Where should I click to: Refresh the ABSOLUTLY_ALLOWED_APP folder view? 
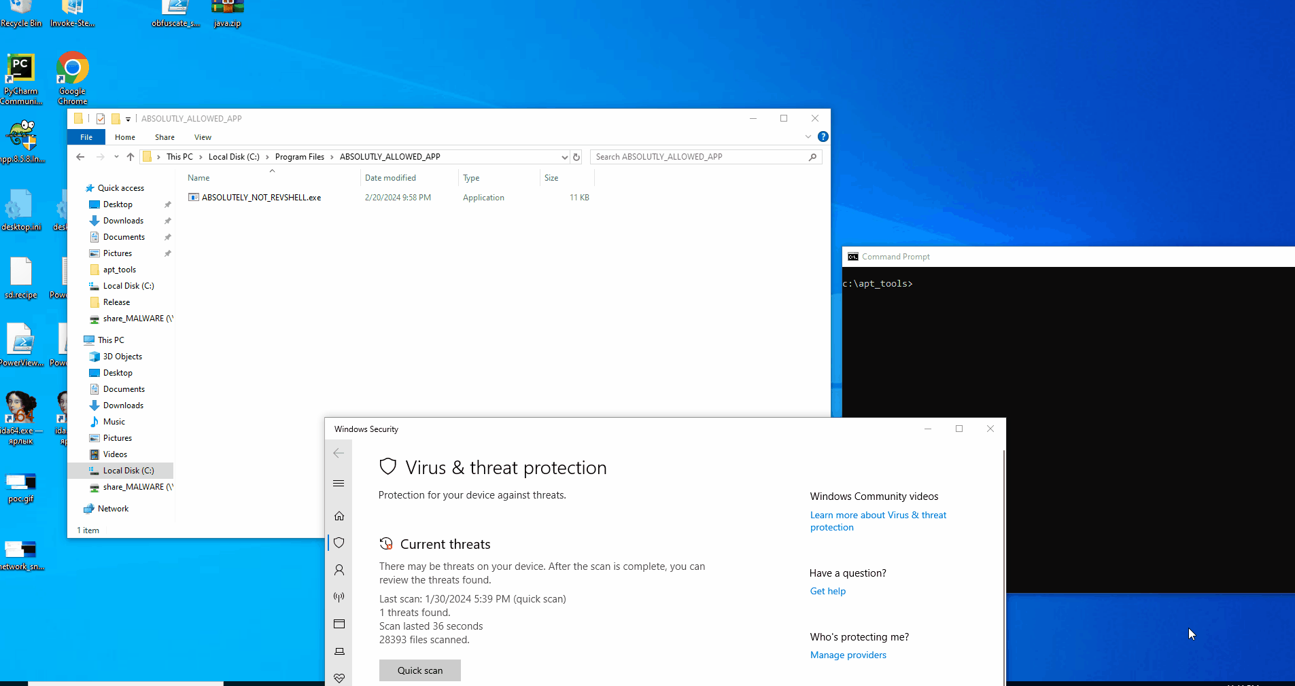tap(576, 157)
